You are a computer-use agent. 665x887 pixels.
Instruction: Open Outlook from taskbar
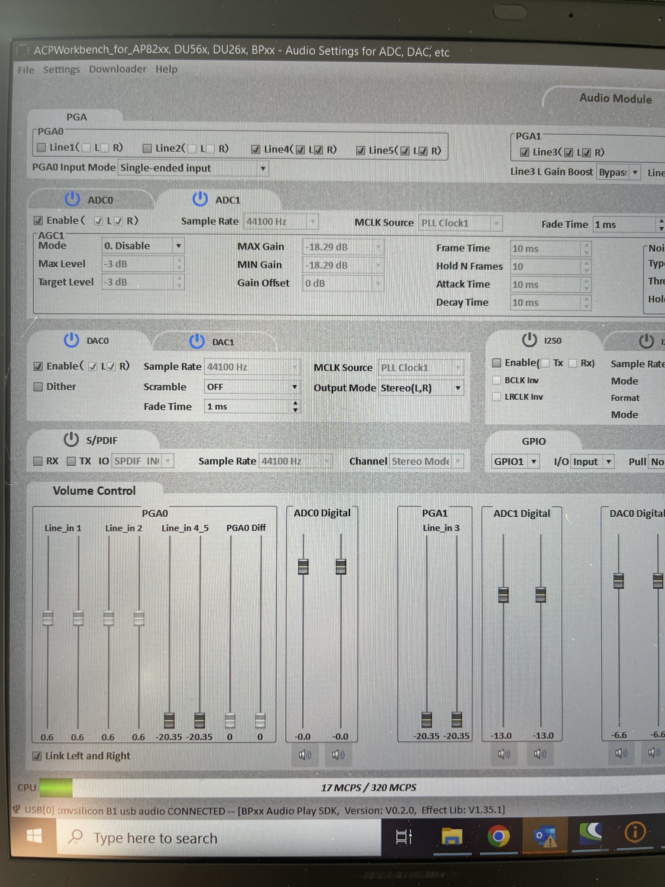(546, 836)
